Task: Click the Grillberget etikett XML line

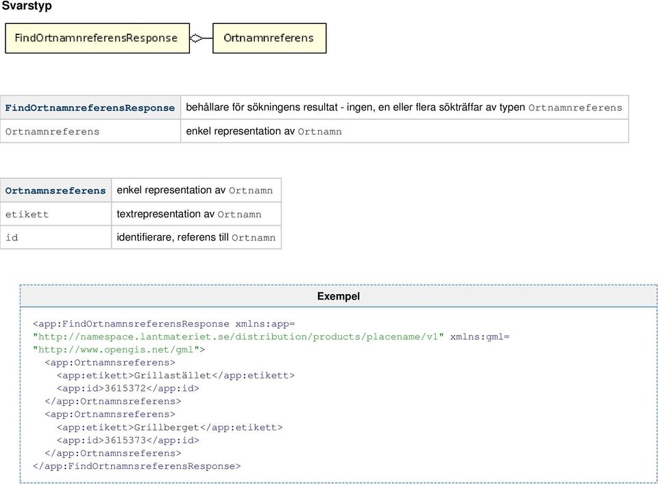Action: click(170, 428)
